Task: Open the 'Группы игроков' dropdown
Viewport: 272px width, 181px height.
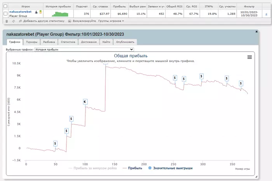Action: pyautogui.click(x=111, y=21)
